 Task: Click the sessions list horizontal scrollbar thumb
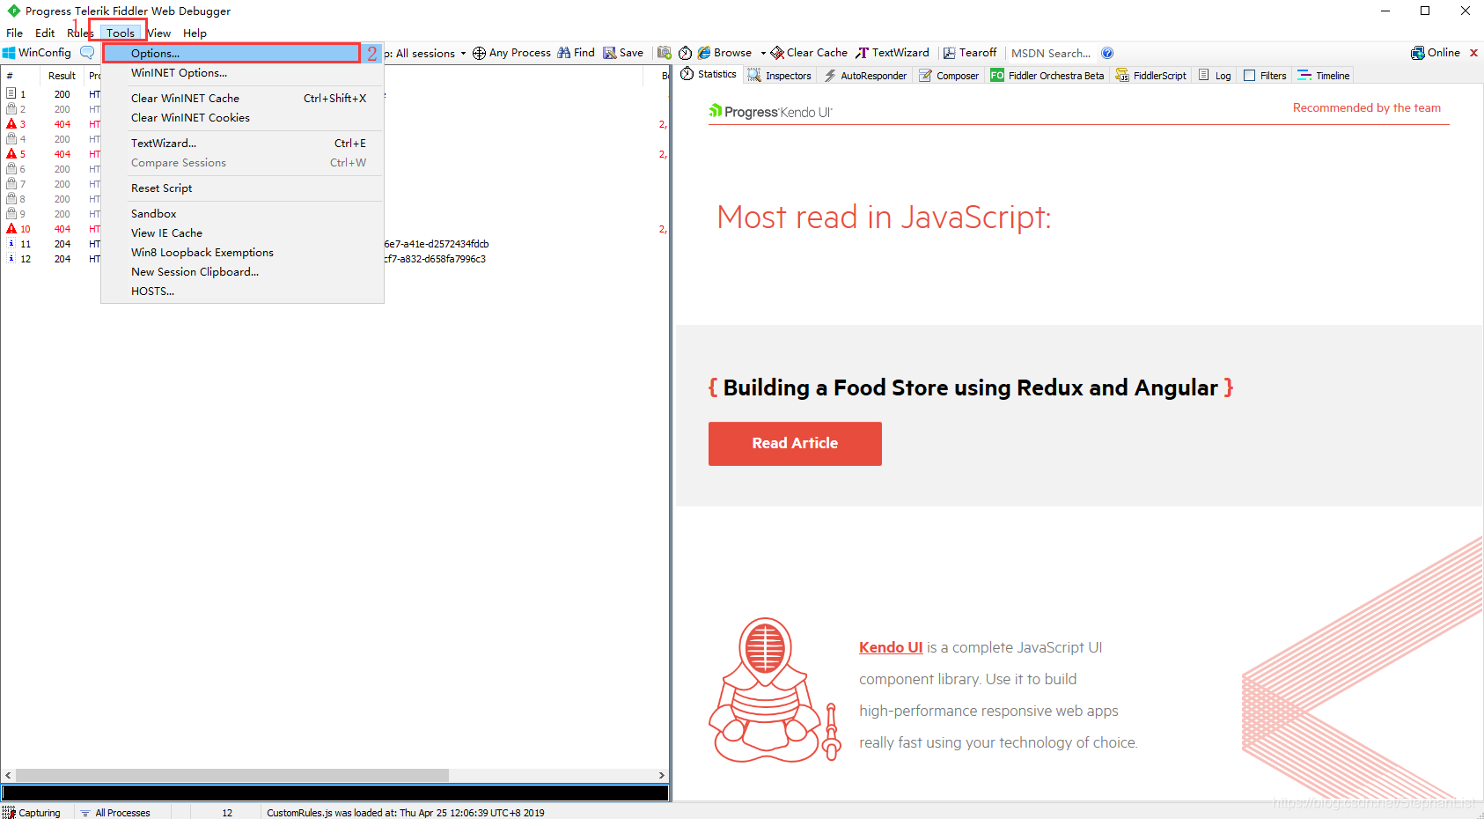point(232,776)
